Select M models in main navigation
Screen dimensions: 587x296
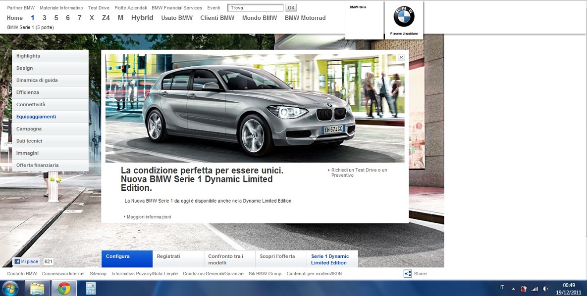[x=120, y=18]
